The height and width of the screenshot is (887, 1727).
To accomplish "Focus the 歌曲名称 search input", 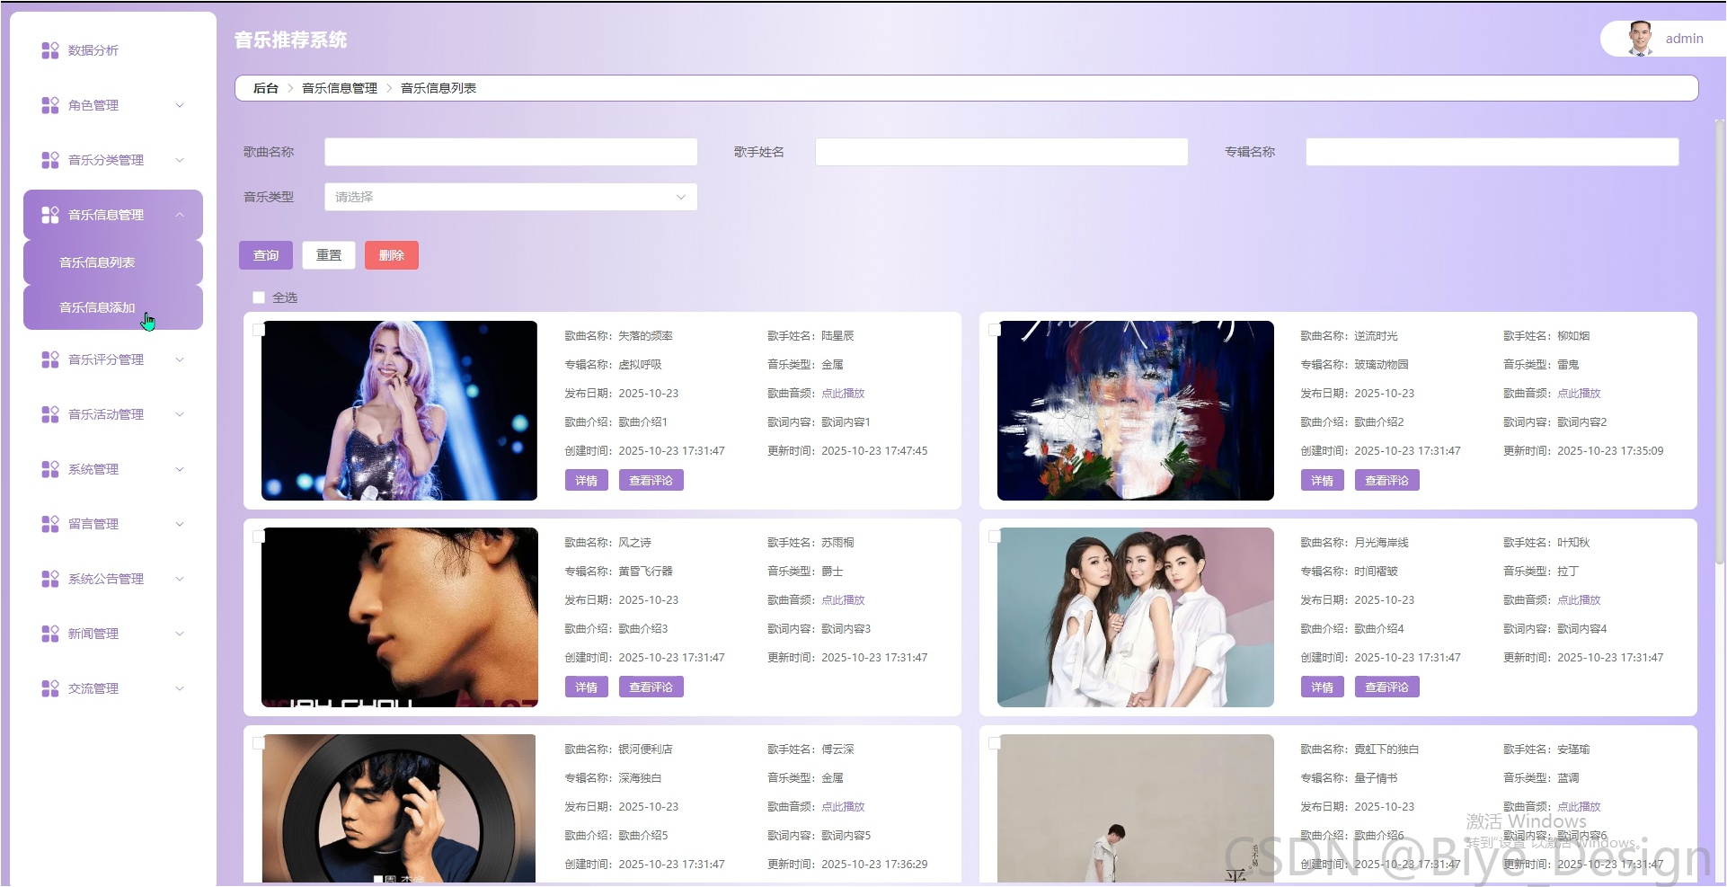I will [x=510, y=152].
